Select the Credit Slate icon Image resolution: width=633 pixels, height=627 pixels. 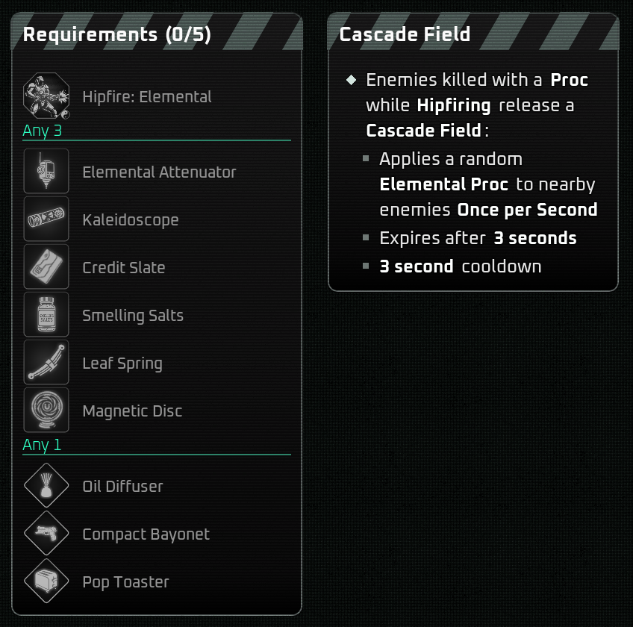click(x=46, y=268)
